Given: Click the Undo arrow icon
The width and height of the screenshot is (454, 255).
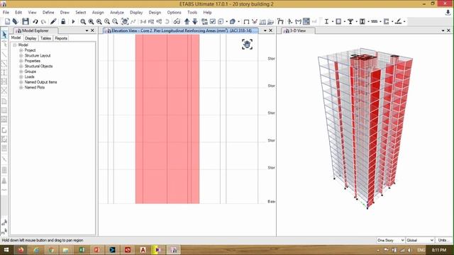Looking at the screenshot, I should 35,21.
